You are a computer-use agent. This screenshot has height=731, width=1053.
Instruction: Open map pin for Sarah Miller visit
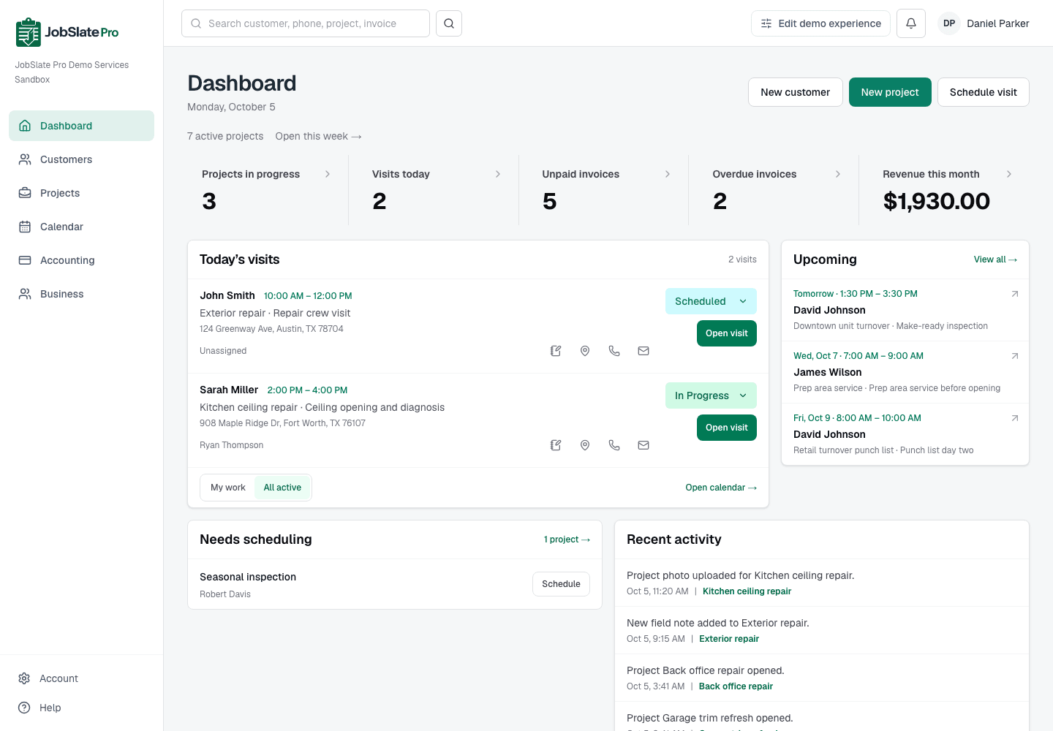point(585,445)
